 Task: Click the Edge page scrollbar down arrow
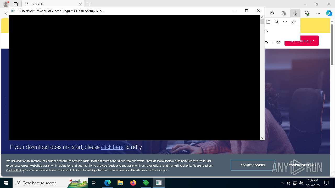tap(332, 173)
